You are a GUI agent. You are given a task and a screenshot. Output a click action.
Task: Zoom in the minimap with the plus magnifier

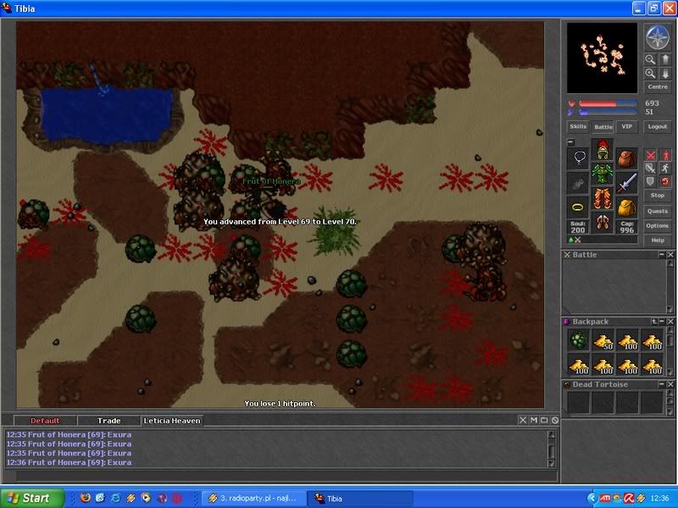coord(650,74)
